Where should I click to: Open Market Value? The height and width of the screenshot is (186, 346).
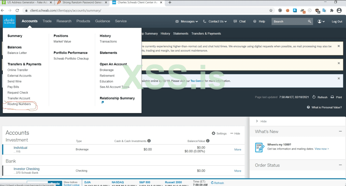(62, 42)
